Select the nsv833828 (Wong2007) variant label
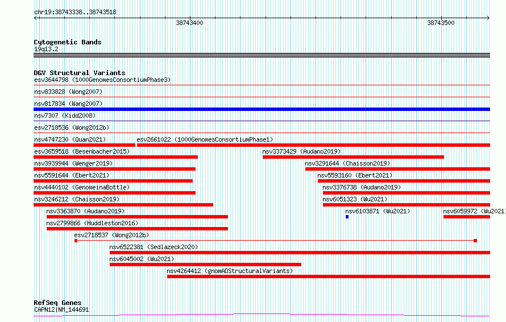Image resolution: width=506 pixels, height=322 pixels. pyautogui.click(x=68, y=92)
